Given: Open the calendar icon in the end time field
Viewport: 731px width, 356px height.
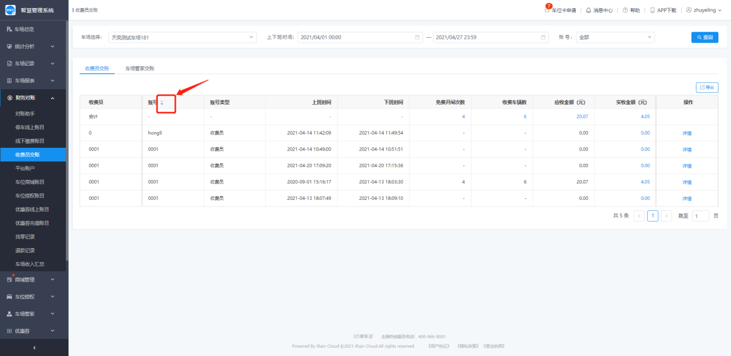Looking at the screenshot, I should tap(544, 37).
